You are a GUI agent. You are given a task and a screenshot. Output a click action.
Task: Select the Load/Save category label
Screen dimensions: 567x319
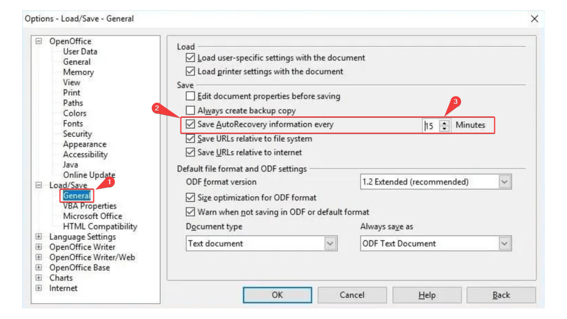point(68,185)
